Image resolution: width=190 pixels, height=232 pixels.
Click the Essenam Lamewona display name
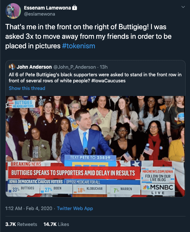tap(47, 8)
